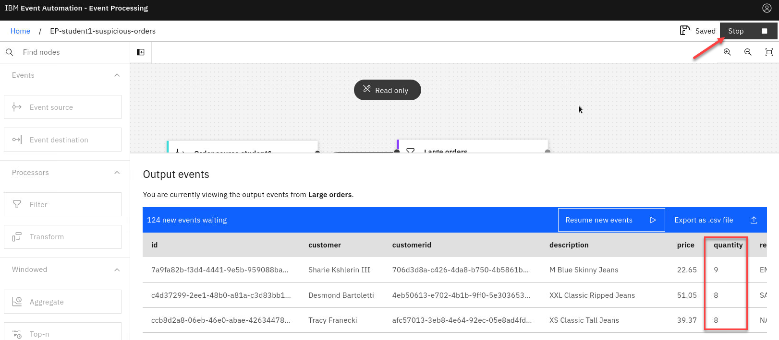
Task: Collapse the Processors section
Action: (x=117, y=173)
